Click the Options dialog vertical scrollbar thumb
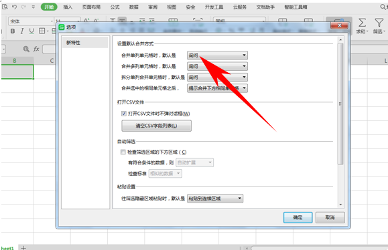Image resolution: width=388 pixels, height=250 pixels. click(340, 104)
